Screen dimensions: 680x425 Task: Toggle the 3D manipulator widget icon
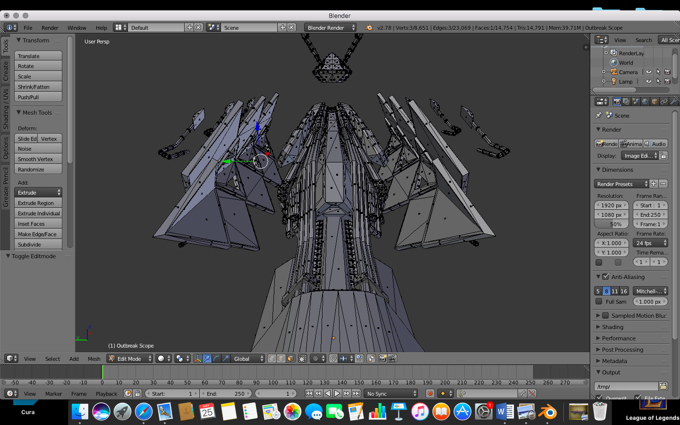(198, 358)
